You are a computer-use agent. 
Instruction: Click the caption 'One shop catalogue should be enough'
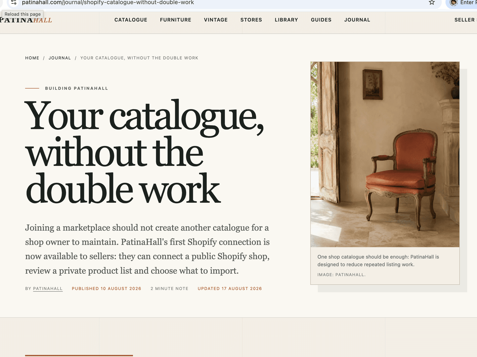(378, 260)
